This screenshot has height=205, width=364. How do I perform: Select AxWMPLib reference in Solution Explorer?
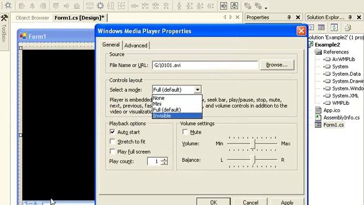click(344, 59)
